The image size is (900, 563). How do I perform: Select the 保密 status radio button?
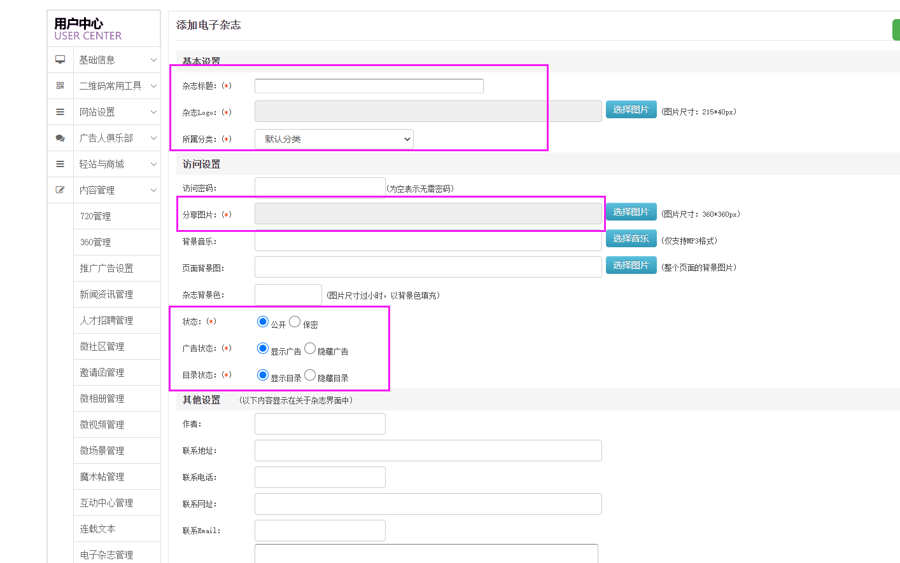coord(295,322)
